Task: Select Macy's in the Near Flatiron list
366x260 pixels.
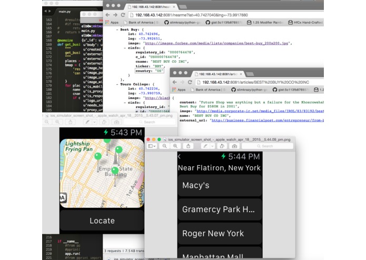Action: click(x=220, y=185)
